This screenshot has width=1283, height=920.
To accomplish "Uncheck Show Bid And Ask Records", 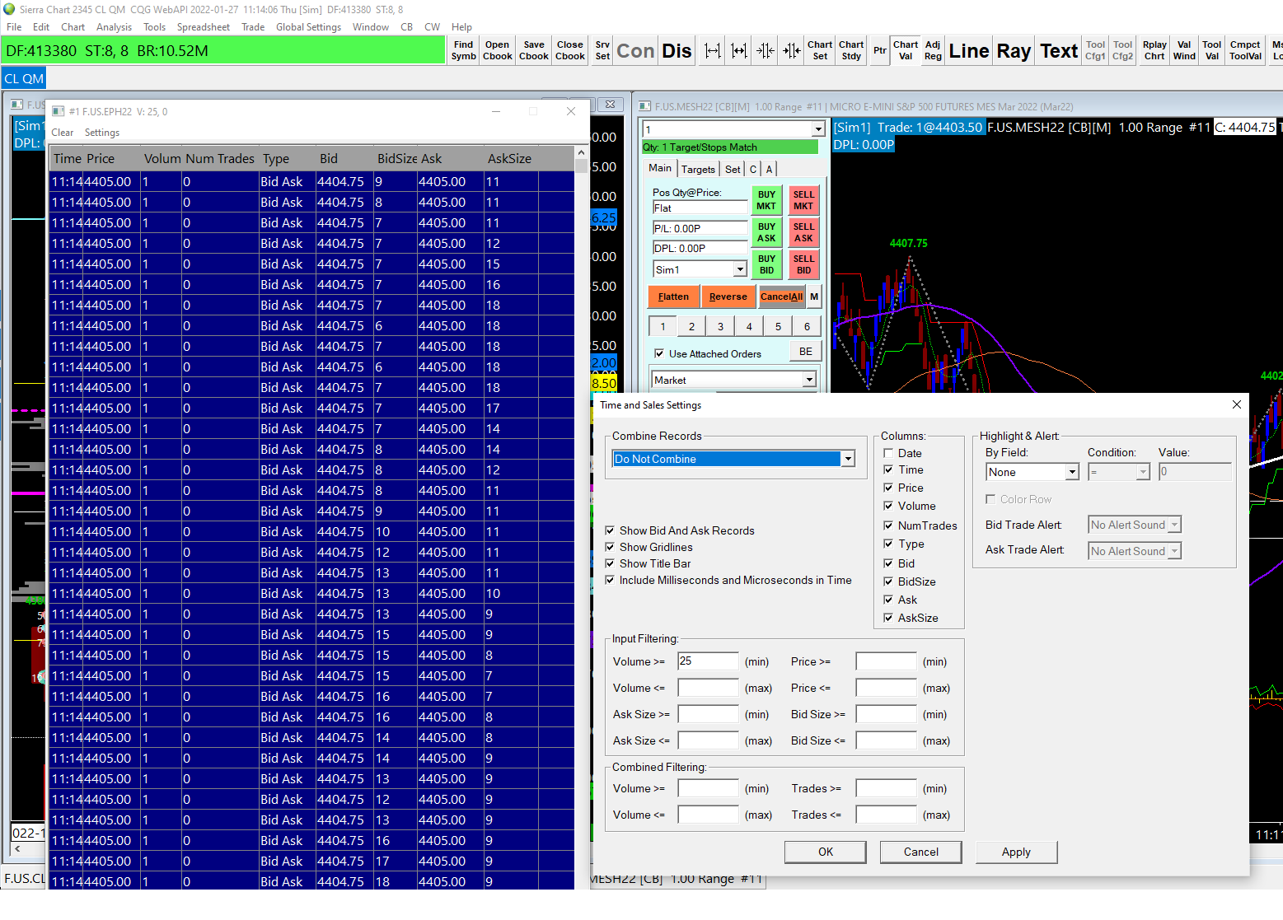I will click(x=611, y=530).
